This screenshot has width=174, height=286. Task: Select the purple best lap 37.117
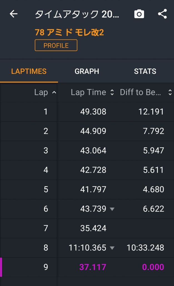93,267
